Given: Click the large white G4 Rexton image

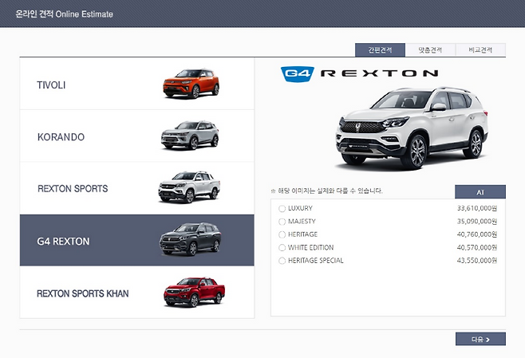Looking at the screenshot, I should tap(412, 128).
